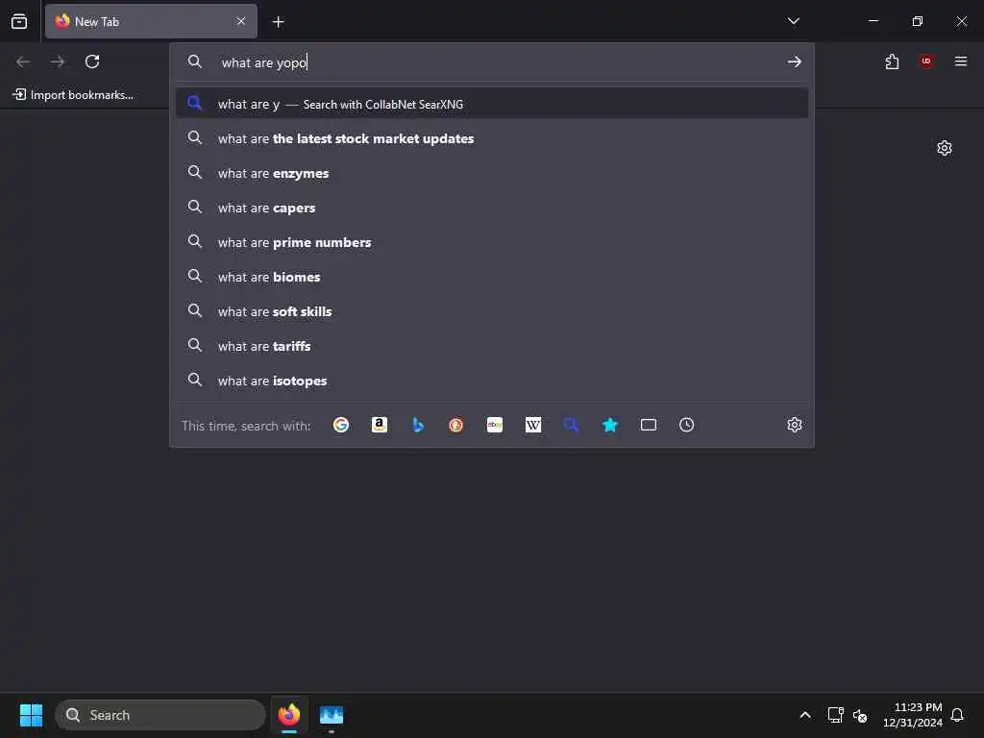The width and height of the screenshot is (984, 738).
Task: Open Firefox from the taskbar
Action: [x=289, y=715]
